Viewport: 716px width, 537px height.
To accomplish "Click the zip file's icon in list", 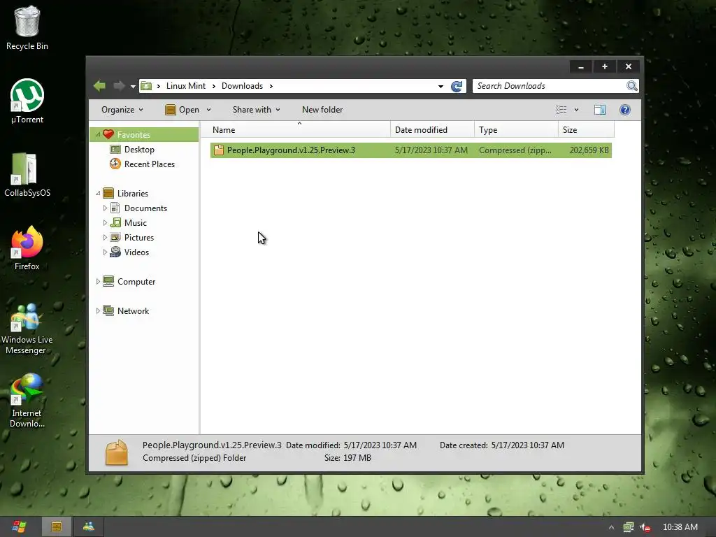I will tap(219, 150).
